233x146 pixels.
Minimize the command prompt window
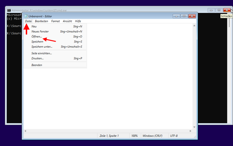pos(211,10)
